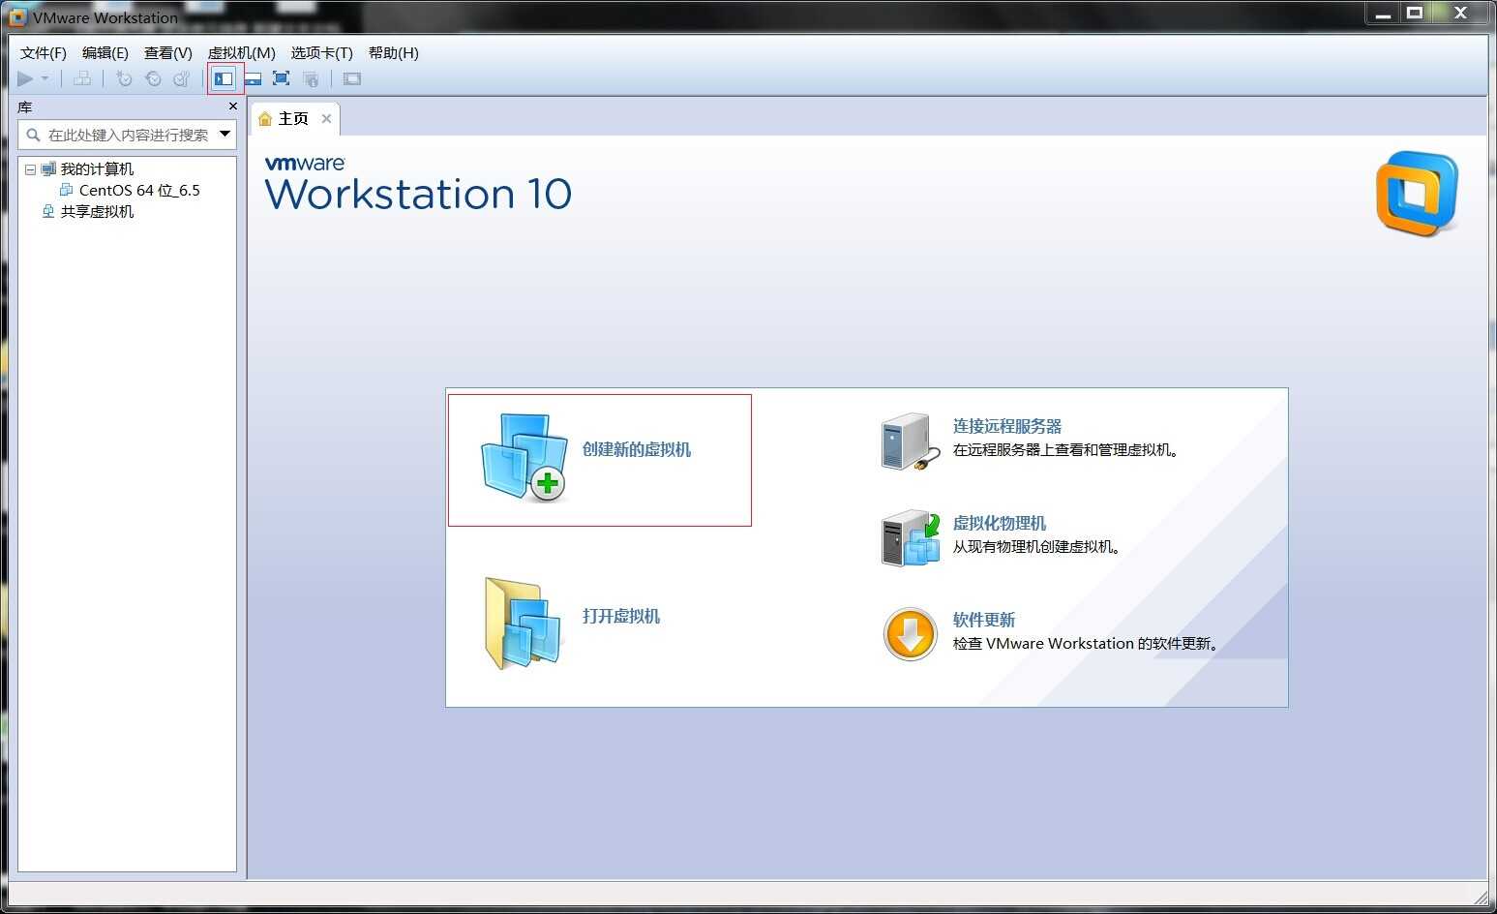Image resolution: width=1497 pixels, height=914 pixels.
Task: Click the home icon on 主页 tab
Action: pos(265,118)
